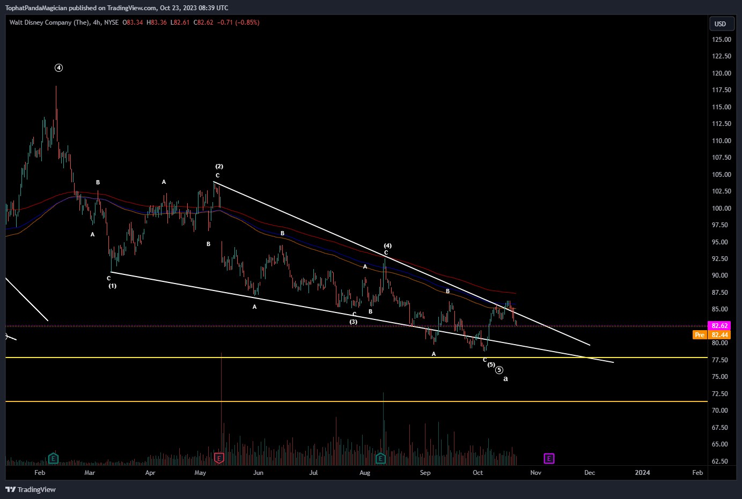Click the 62.50 price axis label

[719, 461]
